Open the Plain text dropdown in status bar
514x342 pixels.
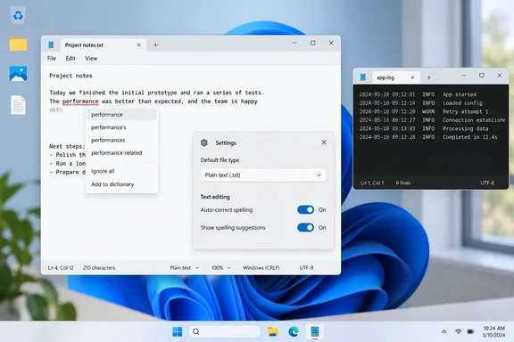[184, 268]
